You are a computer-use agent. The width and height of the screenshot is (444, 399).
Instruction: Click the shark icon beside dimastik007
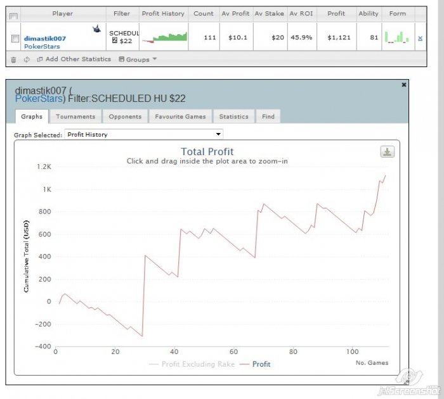(x=96, y=28)
